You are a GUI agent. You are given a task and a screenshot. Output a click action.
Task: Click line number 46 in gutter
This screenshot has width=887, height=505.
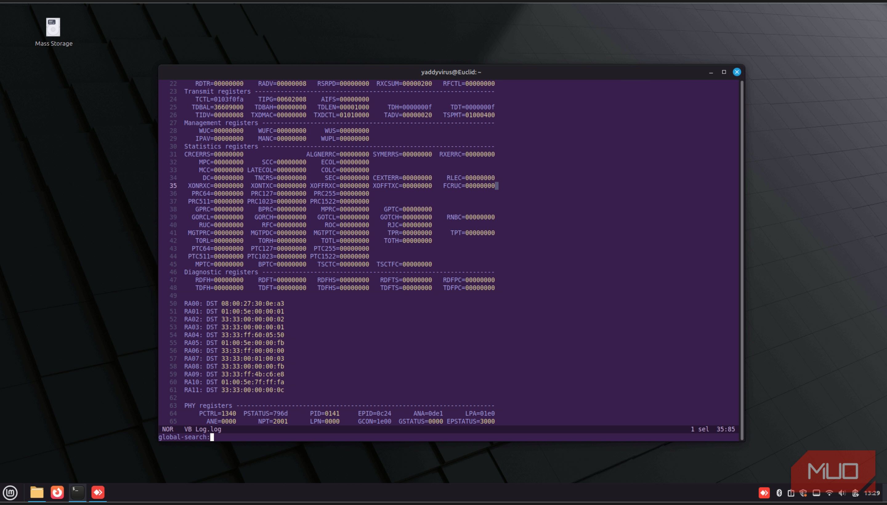coord(173,272)
